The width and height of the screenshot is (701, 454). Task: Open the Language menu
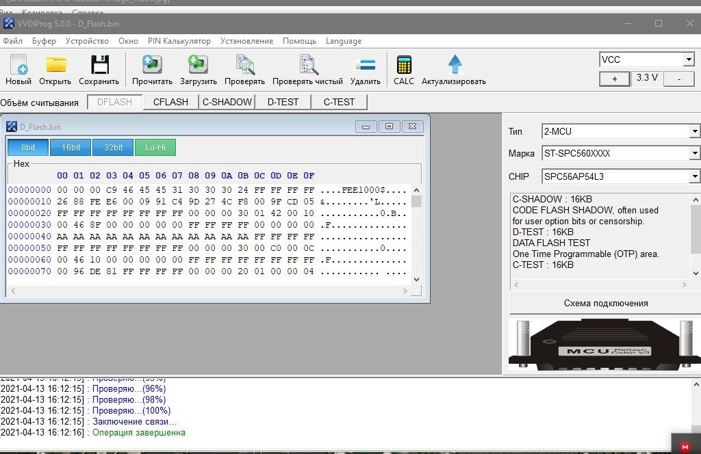(344, 41)
